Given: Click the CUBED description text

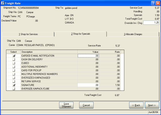Looking at the screenshot, I should pyautogui.click(x=25, y=63).
